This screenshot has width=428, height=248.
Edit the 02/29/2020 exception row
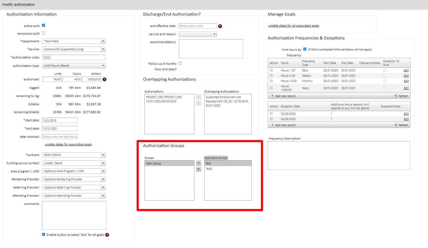(x=406, y=114)
